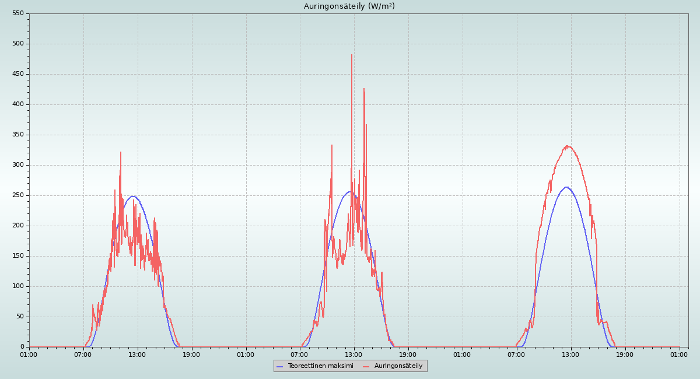The image size is (700, 379).
Task: Click the leftmost 01:00 time axis label
Action: [x=29, y=355]
